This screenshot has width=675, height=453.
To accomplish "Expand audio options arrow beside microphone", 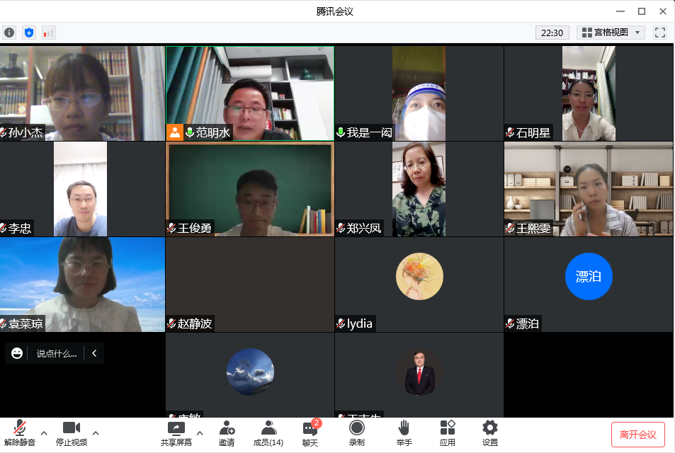I will tap(44, 432).
